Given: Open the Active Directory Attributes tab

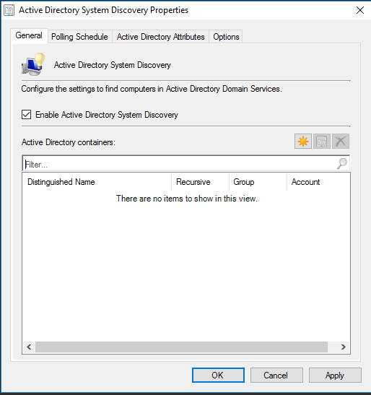Looking at the screenshot, I should [161, 37].
